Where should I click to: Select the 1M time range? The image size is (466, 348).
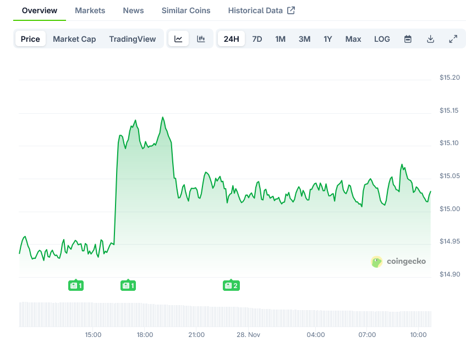point(281,39)
